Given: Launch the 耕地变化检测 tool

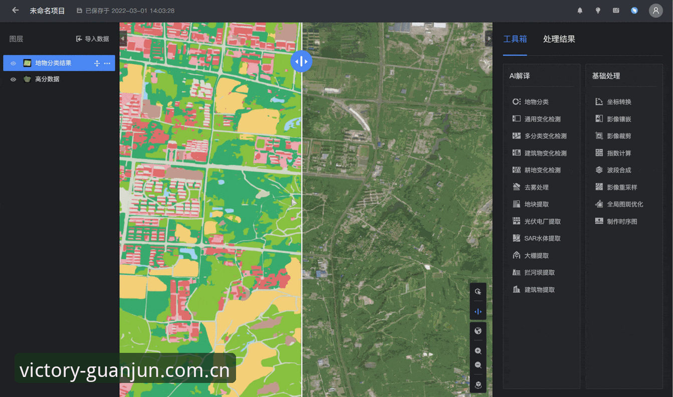Looking at the screenshot, I should click(x=537, y=170).
